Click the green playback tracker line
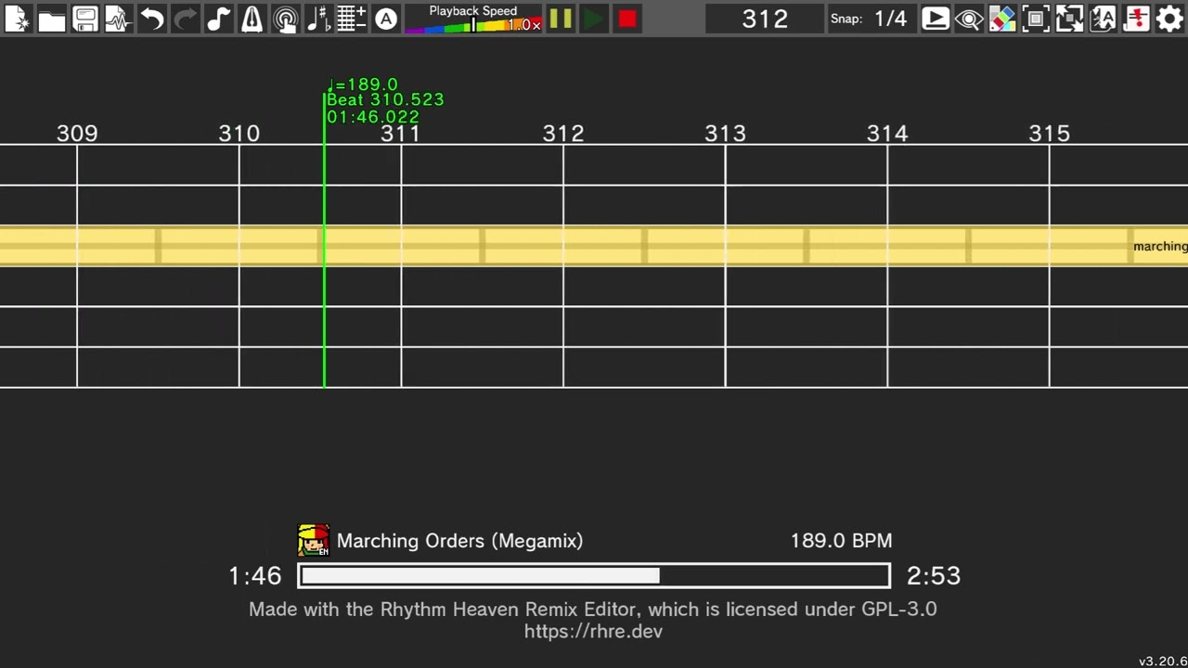This screenshot has height=668, width=1188. coord(324,241)
